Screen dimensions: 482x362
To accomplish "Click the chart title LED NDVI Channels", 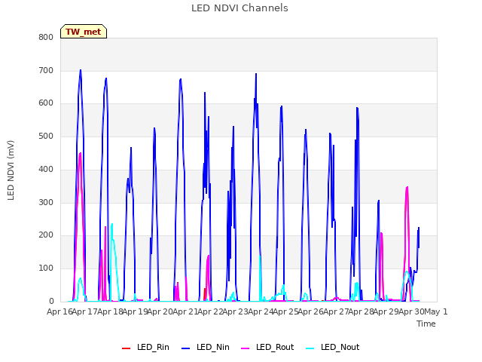I will click(239, 8).
